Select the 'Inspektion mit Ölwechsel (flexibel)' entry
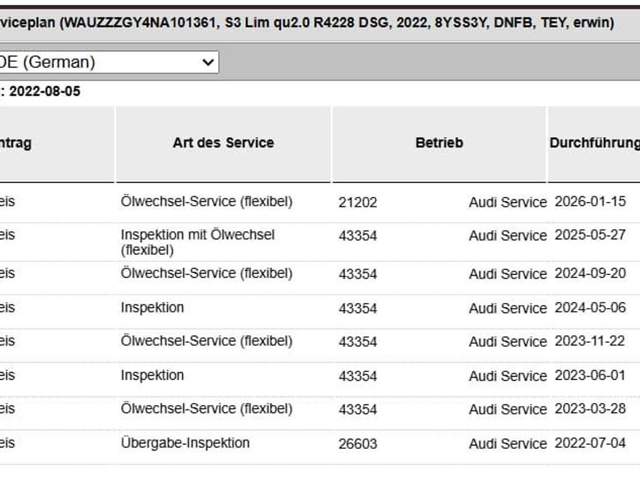Viewport: 640px width, 480px height. click(x=197, y=242)
